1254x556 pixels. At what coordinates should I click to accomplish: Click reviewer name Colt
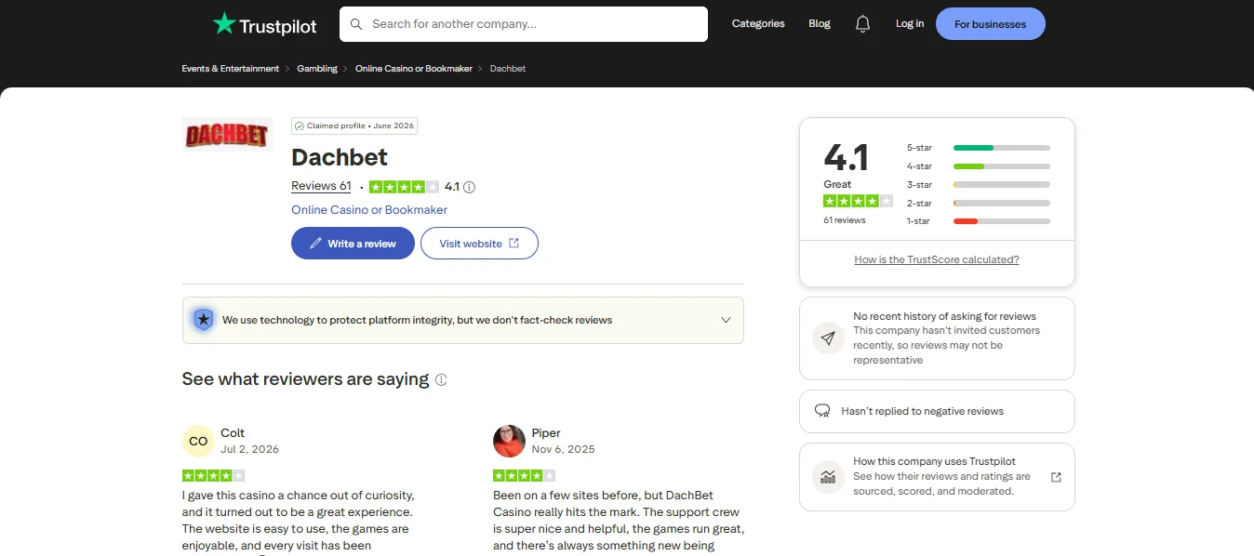233,433
